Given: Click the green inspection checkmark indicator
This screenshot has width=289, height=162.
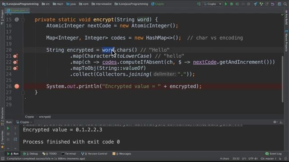Looking at the screenshot, I should click(x=282, y=14).
